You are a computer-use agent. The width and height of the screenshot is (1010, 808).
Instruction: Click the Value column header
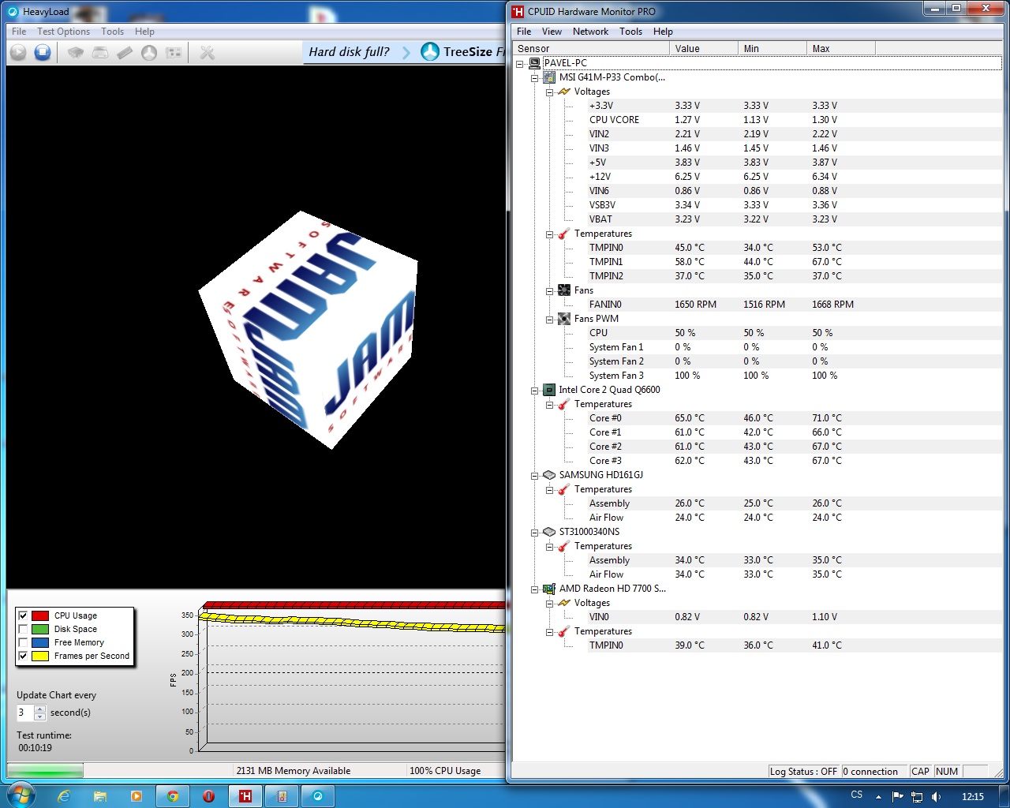coord(704,48)
